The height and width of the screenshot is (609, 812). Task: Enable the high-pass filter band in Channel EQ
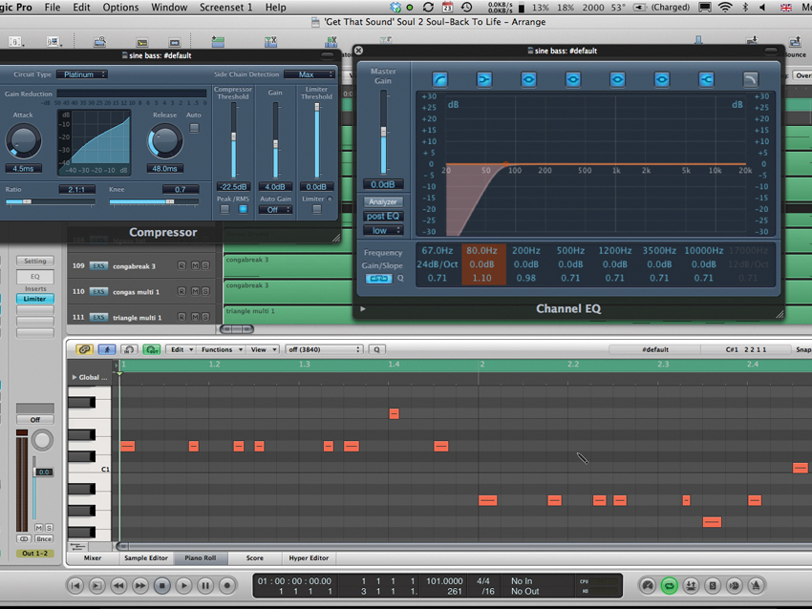coord(439,79)
